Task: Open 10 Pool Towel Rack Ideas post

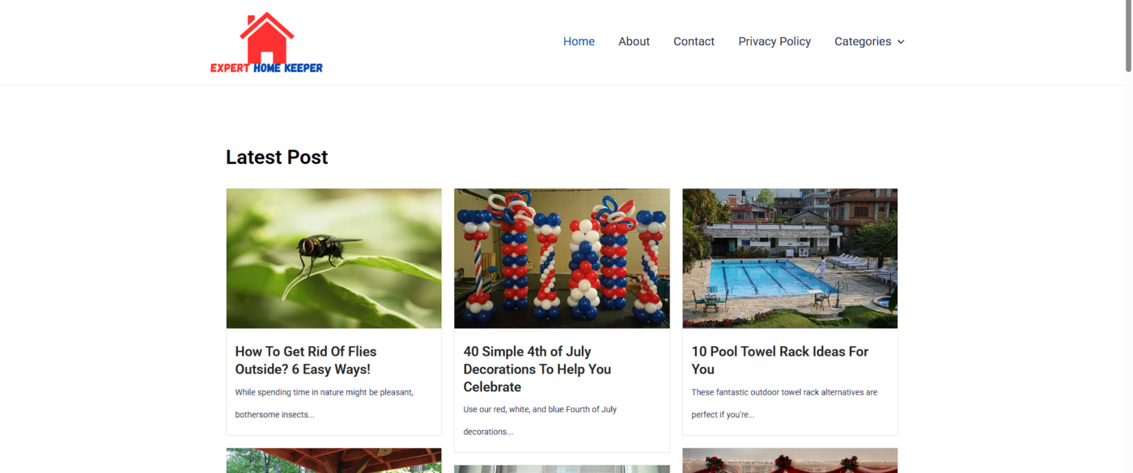Action: click(780, 361)
